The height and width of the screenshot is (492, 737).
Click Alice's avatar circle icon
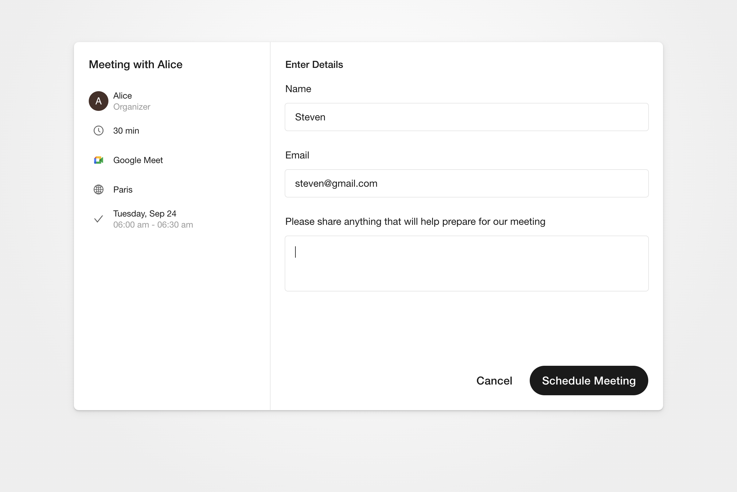99,101
